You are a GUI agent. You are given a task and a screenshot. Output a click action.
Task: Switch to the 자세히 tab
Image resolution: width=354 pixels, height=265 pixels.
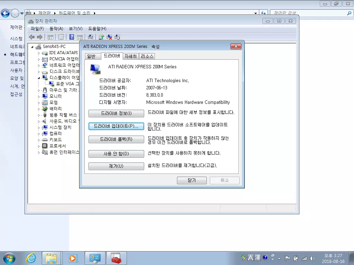coord(131,56)
